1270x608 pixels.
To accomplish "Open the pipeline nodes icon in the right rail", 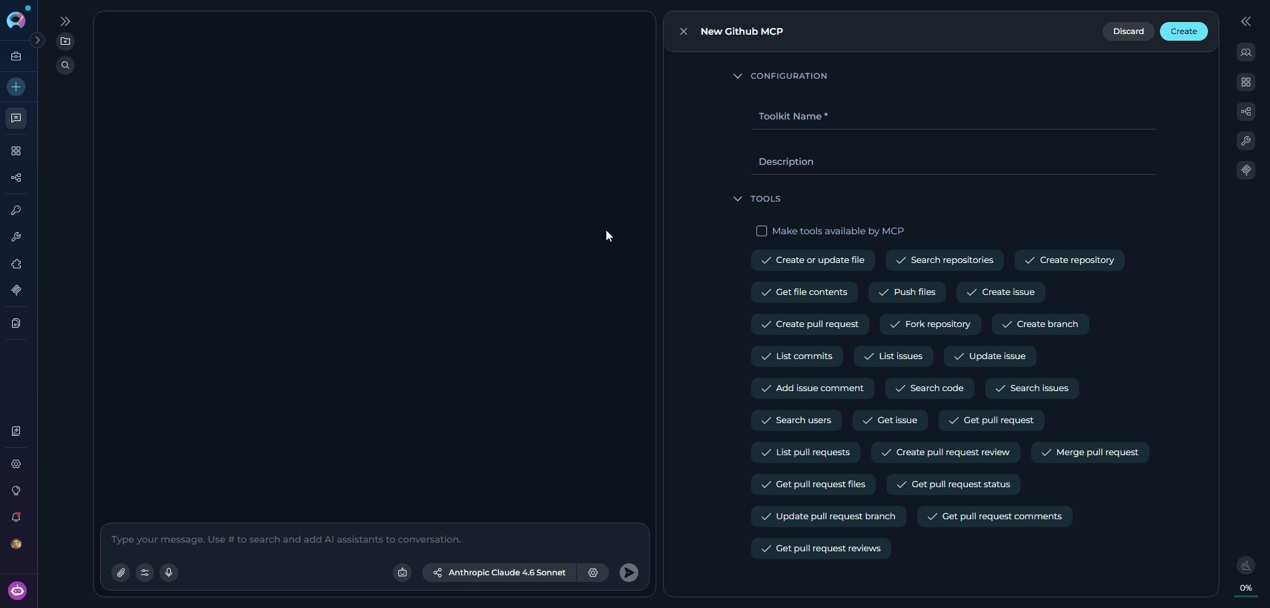I will (1246, 111).
